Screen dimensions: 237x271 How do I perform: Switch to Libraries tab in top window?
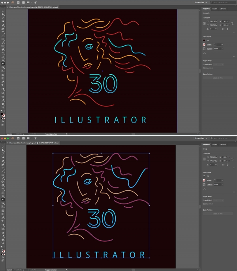223,9
